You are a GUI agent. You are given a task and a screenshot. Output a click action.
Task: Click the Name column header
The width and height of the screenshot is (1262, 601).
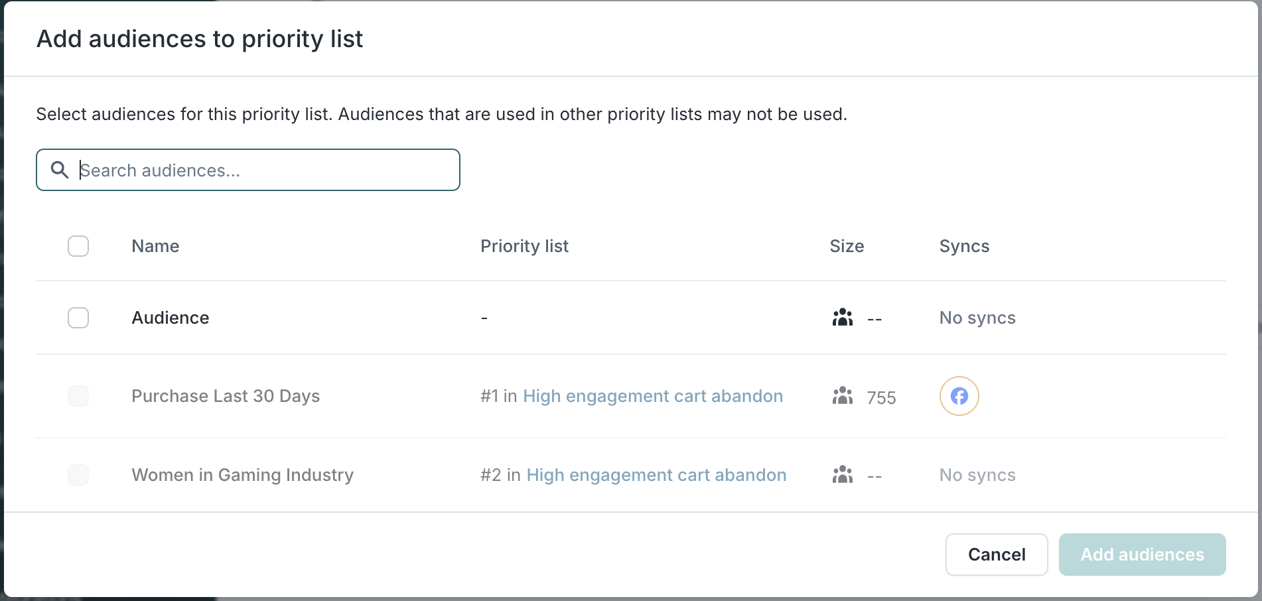click(155, 246)
